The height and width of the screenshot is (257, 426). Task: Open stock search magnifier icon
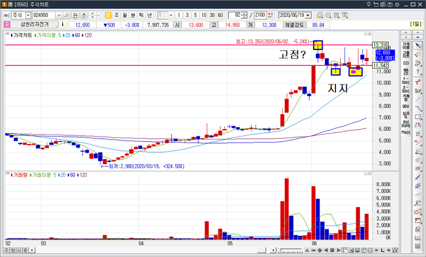click(x=67, y=15)
